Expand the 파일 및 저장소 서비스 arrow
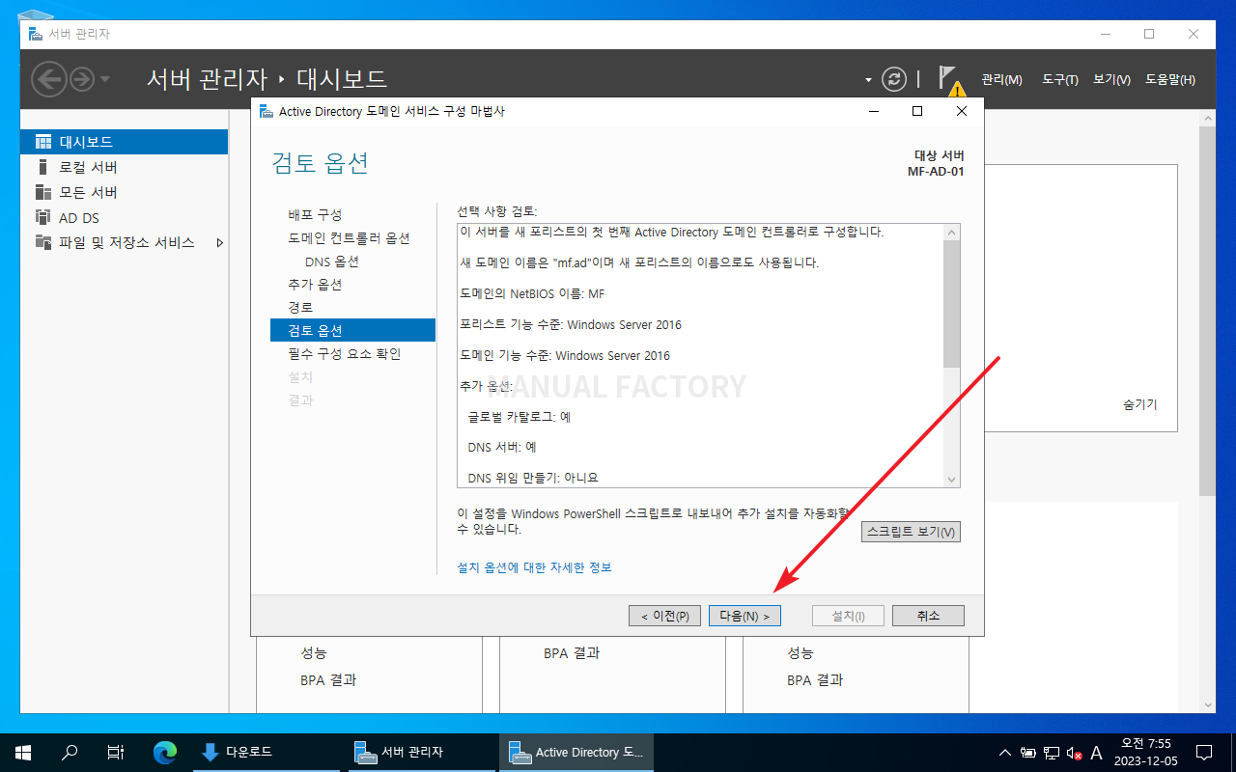1236x772 pixels. pyautogui.click(x=219, y=242)
